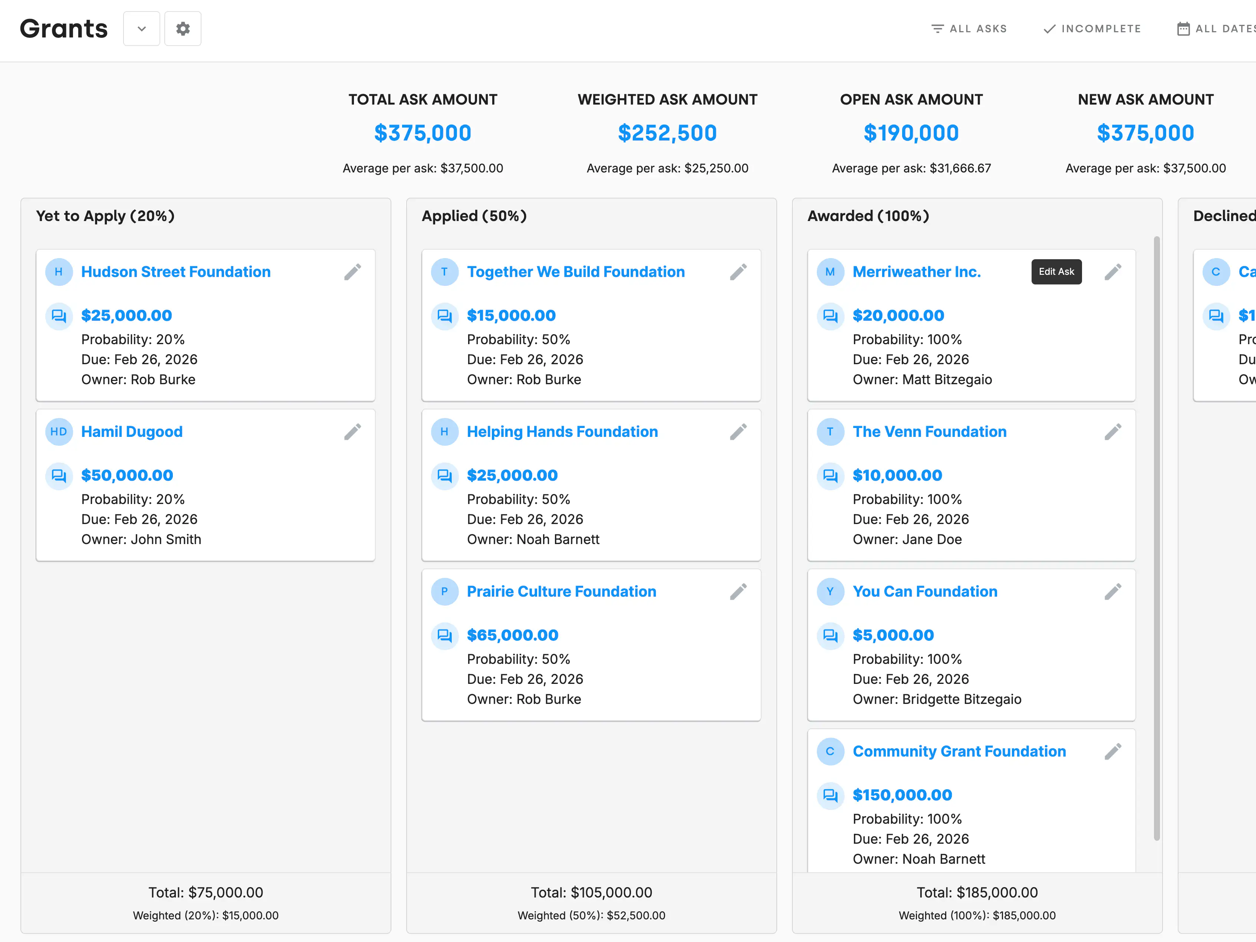Edit the Merriweather Inc. ask

1112,272
